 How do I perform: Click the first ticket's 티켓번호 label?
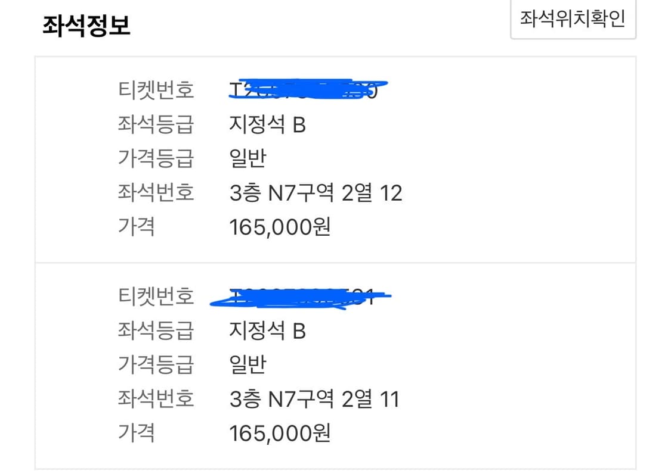pos(156,91)
